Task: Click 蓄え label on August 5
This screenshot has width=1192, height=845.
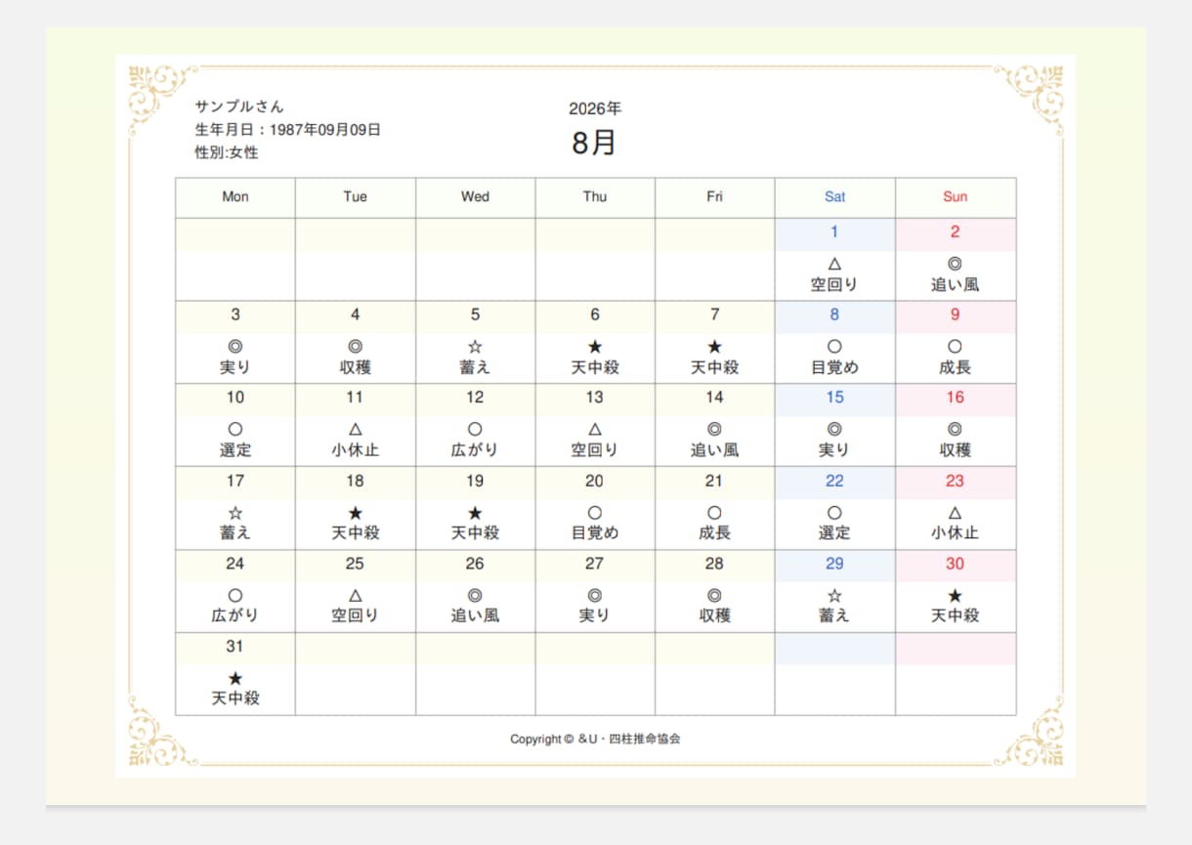Action: tap(475, 367)
